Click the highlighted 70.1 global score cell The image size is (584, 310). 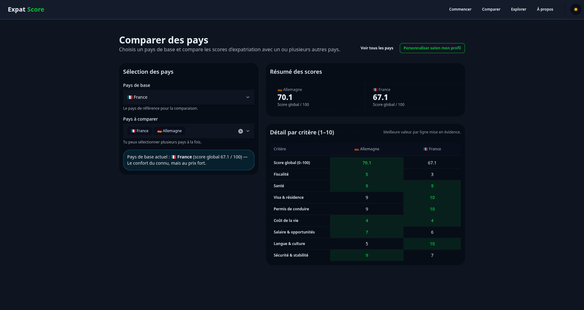tap(367, 163)
